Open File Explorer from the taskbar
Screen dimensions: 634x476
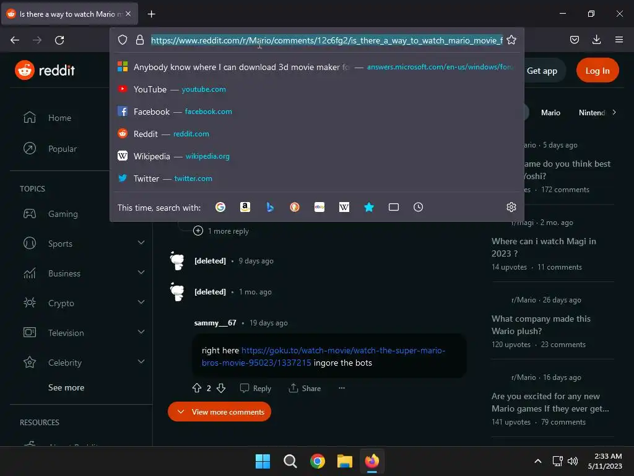345,461
